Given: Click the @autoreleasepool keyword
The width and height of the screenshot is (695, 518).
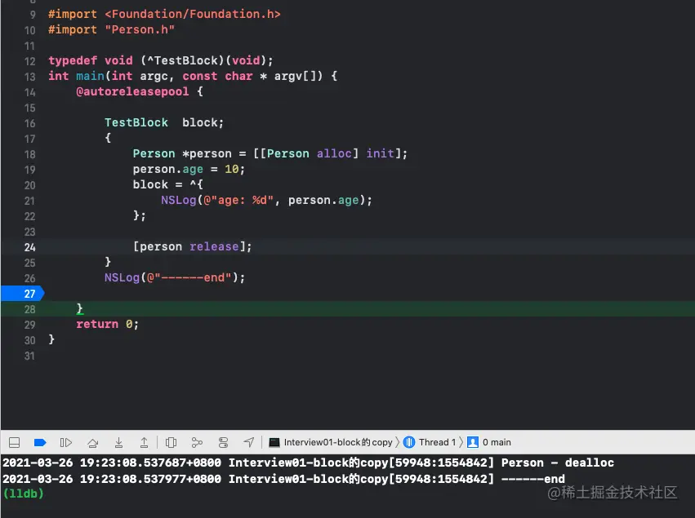Looking at the screenshot, I should tap(132, 91).
